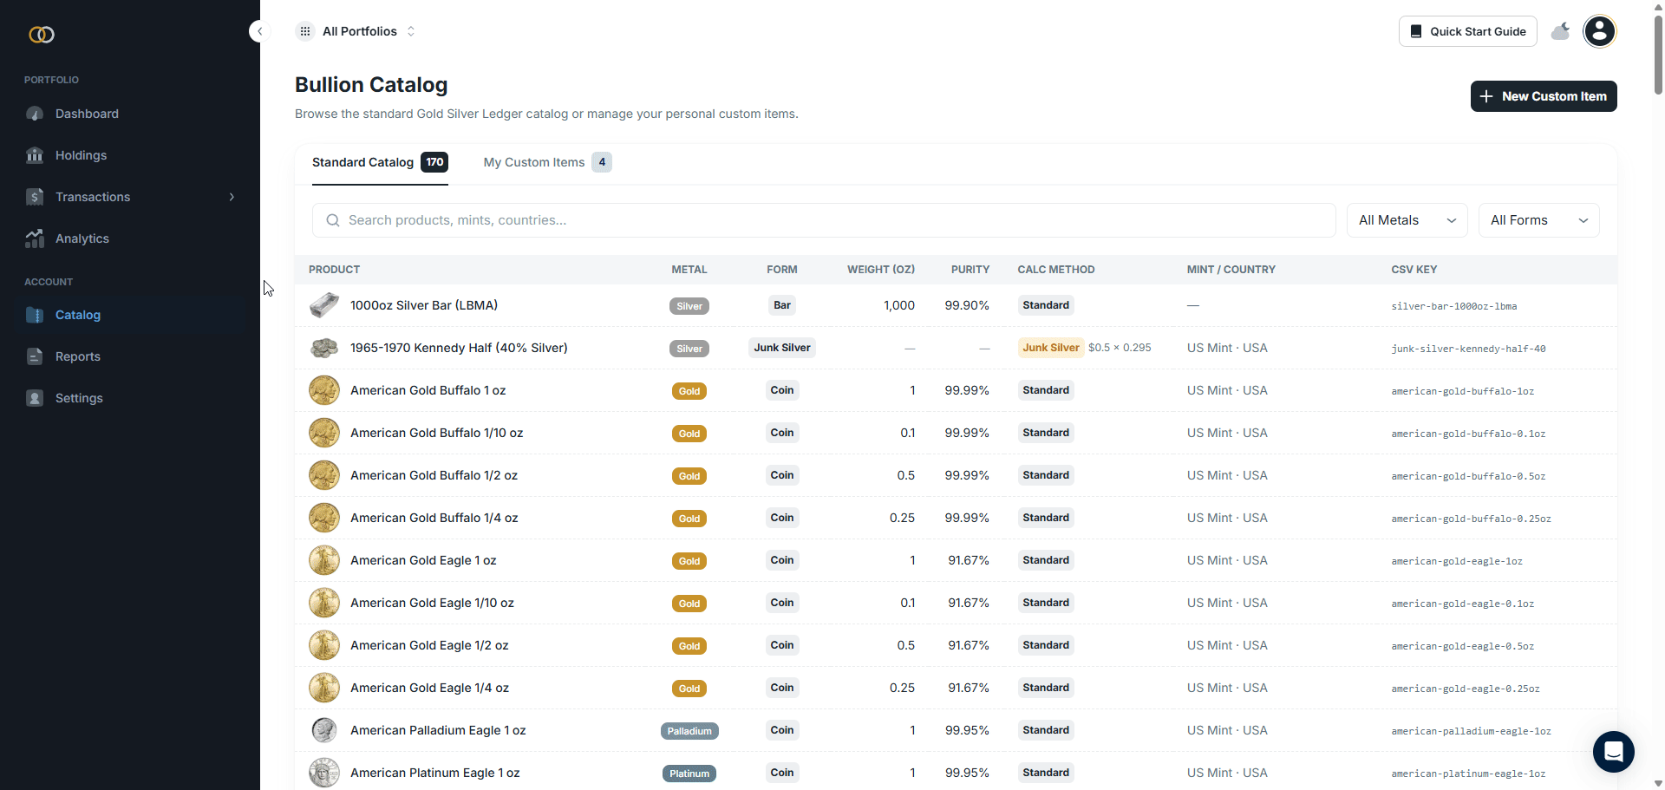This screenshot has width=1665, height=790.
Task: Click the Catalog book icon
Action: (x=35, y=315)
